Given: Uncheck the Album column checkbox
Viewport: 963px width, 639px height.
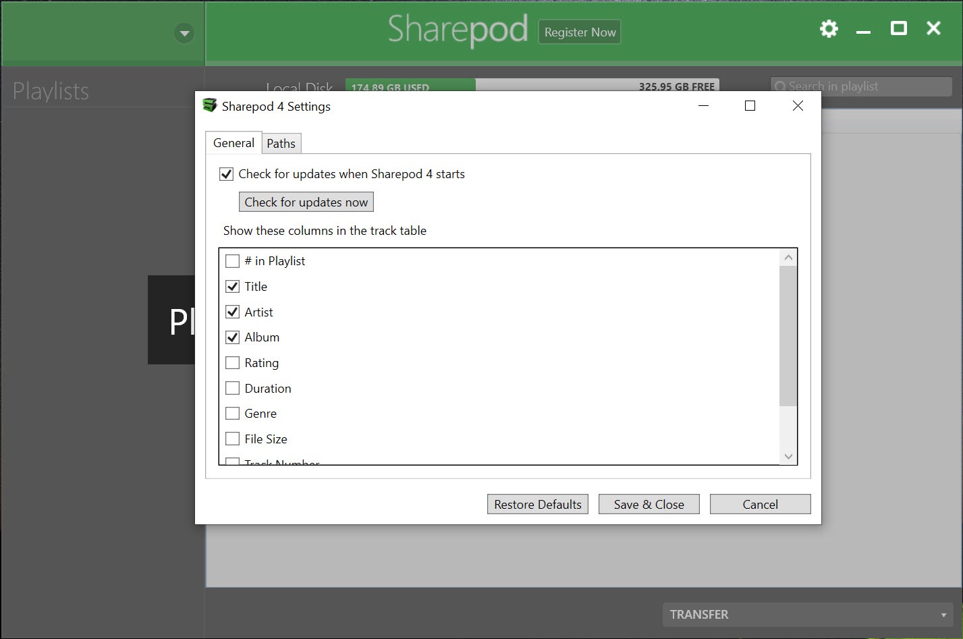Looking at the screenshot, I should tap(232, 337).
